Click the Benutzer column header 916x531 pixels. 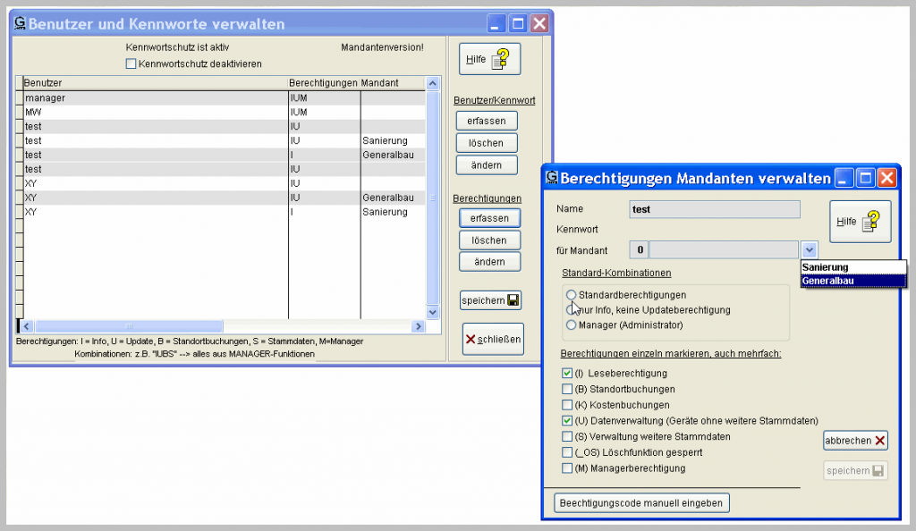[152, 83]
